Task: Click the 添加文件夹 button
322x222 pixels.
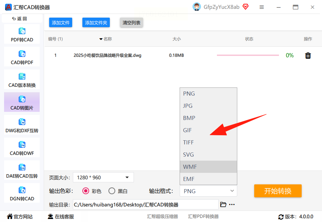Action: [96, 23]
